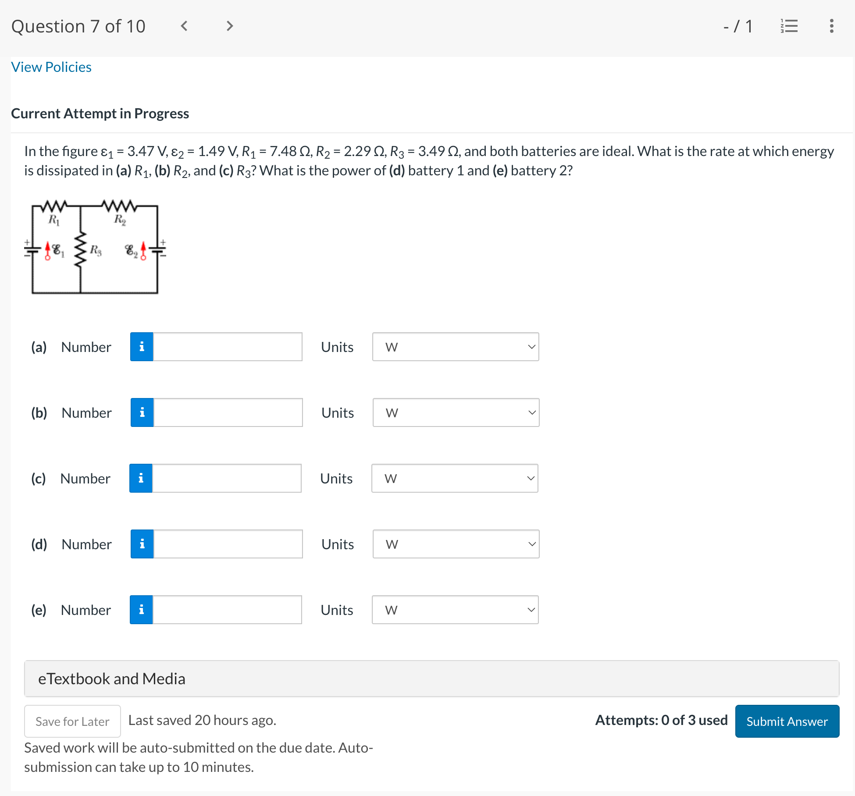Image resolution: width=855 pixels, height=796 pixels.
Task: Click the Submit Answer button
Action: (x=787, y=721)
